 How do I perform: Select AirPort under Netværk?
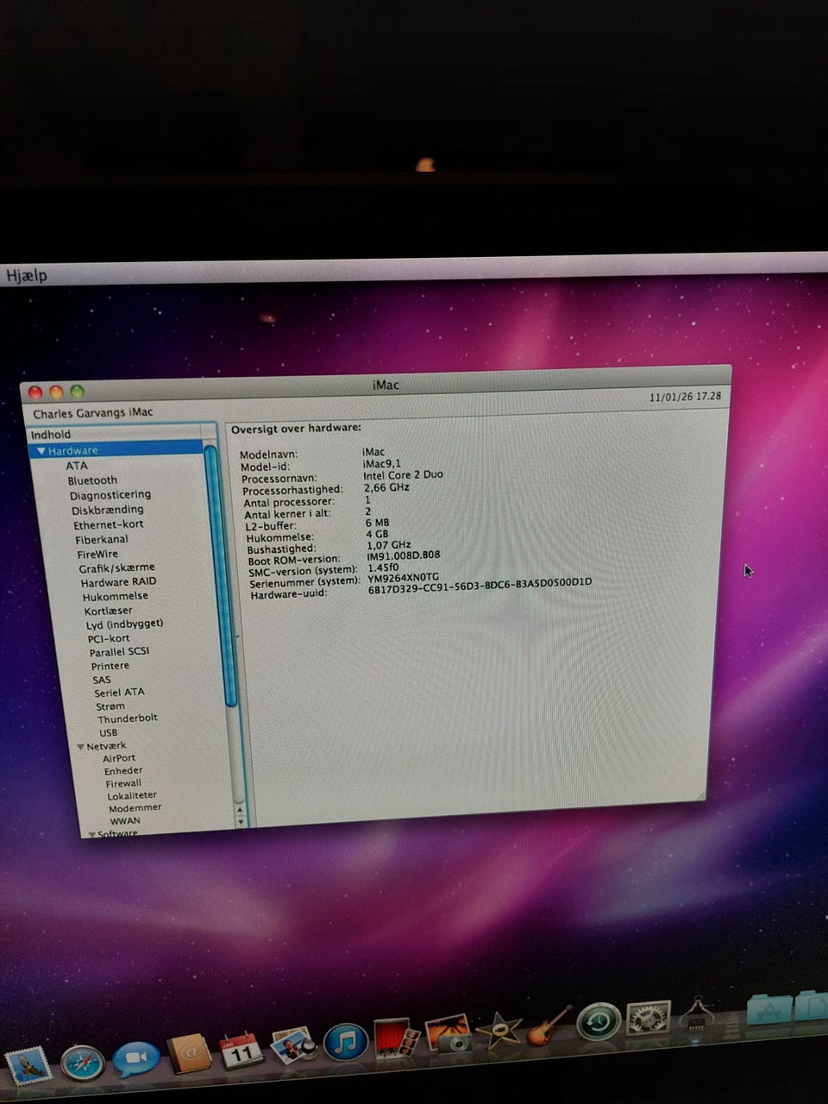click(119, 759)
